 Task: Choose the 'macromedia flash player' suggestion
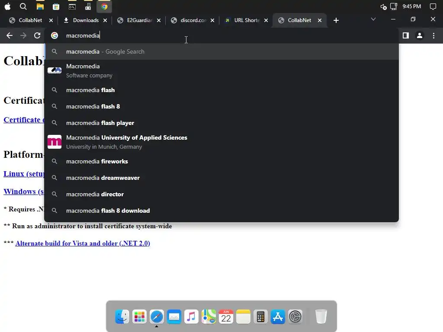(x=221, y=123)
